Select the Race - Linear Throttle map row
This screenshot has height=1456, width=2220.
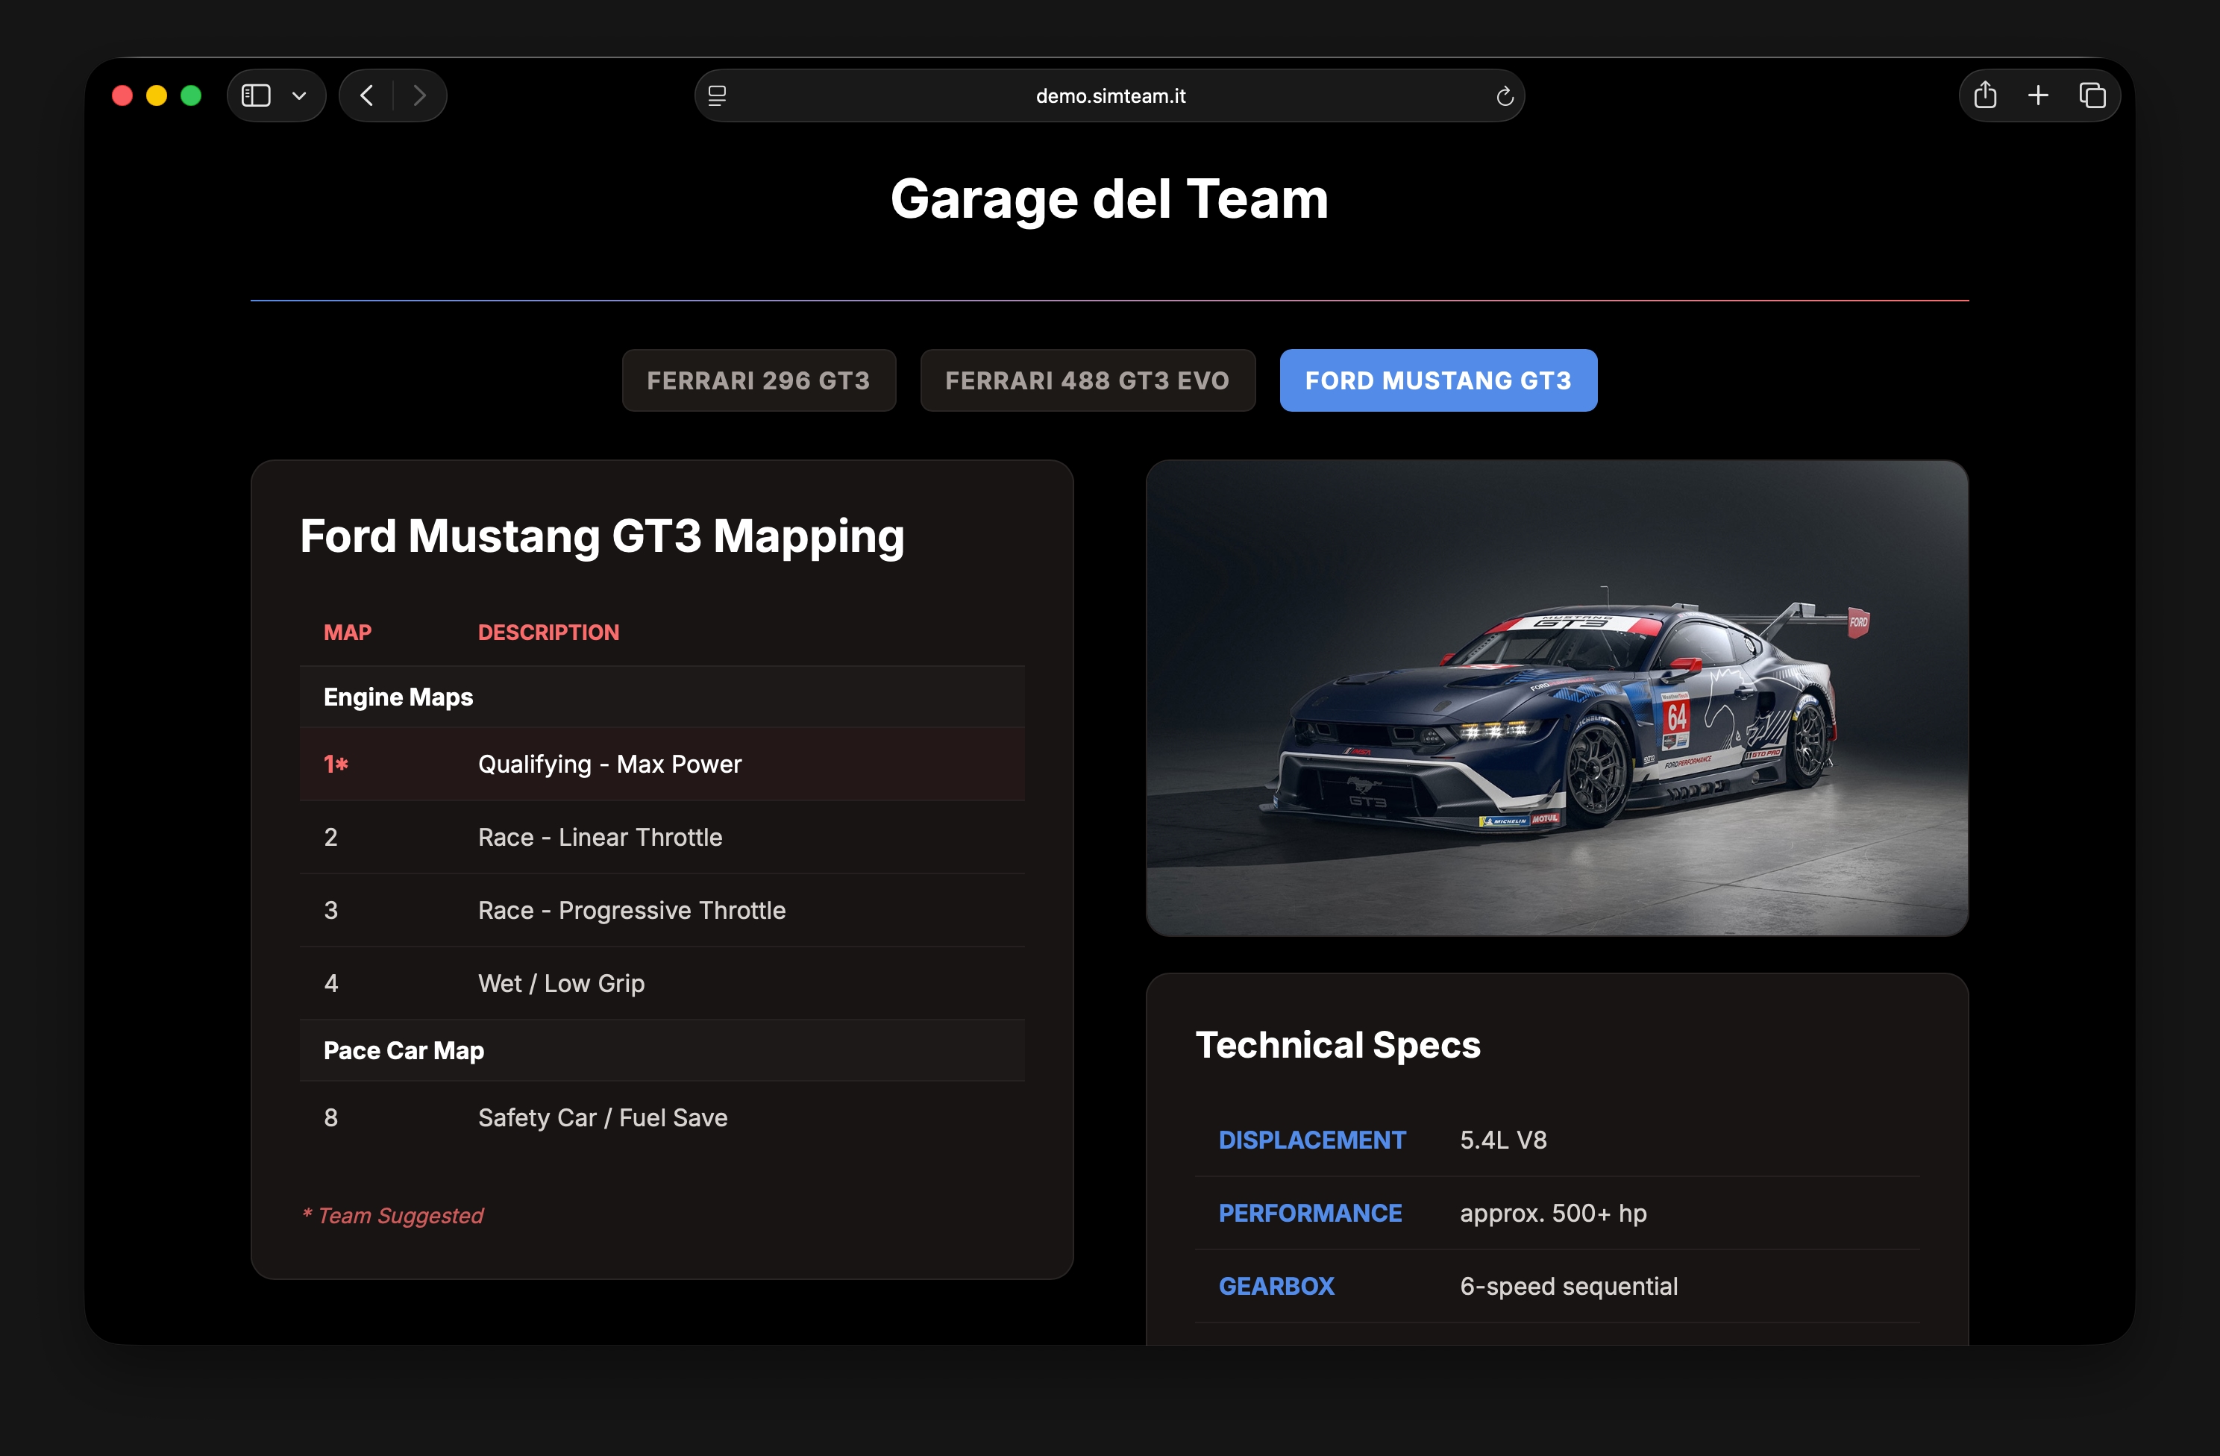point(600,837)
